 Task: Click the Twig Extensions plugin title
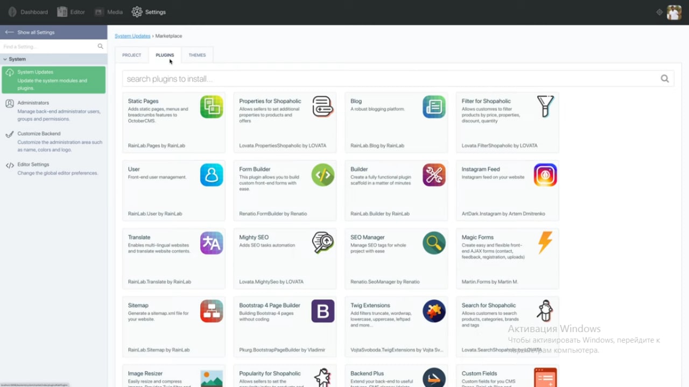pos(371,305)
